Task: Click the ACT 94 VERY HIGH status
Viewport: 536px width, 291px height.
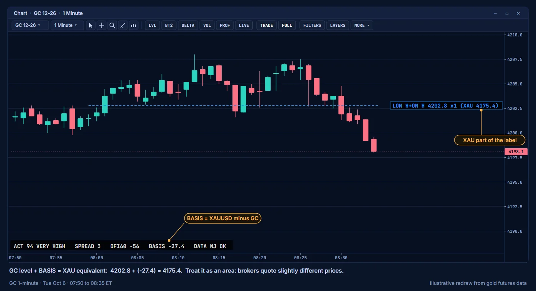Action: tap(39, 246)
